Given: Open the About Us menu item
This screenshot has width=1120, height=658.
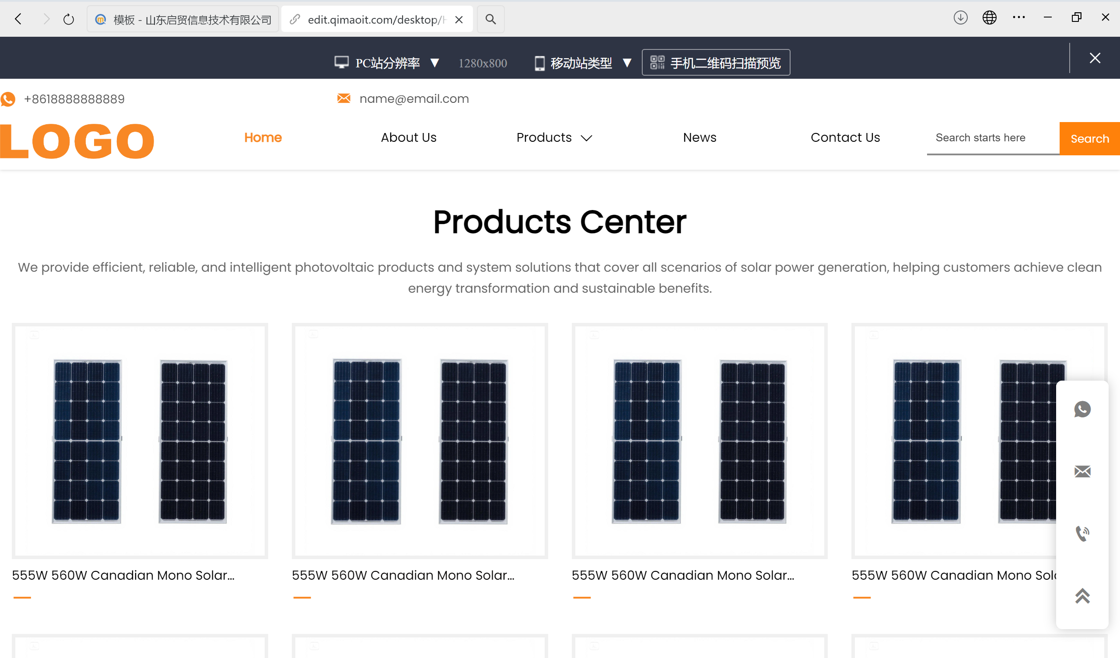Looking at the screenshot, I should coord(409,138).
